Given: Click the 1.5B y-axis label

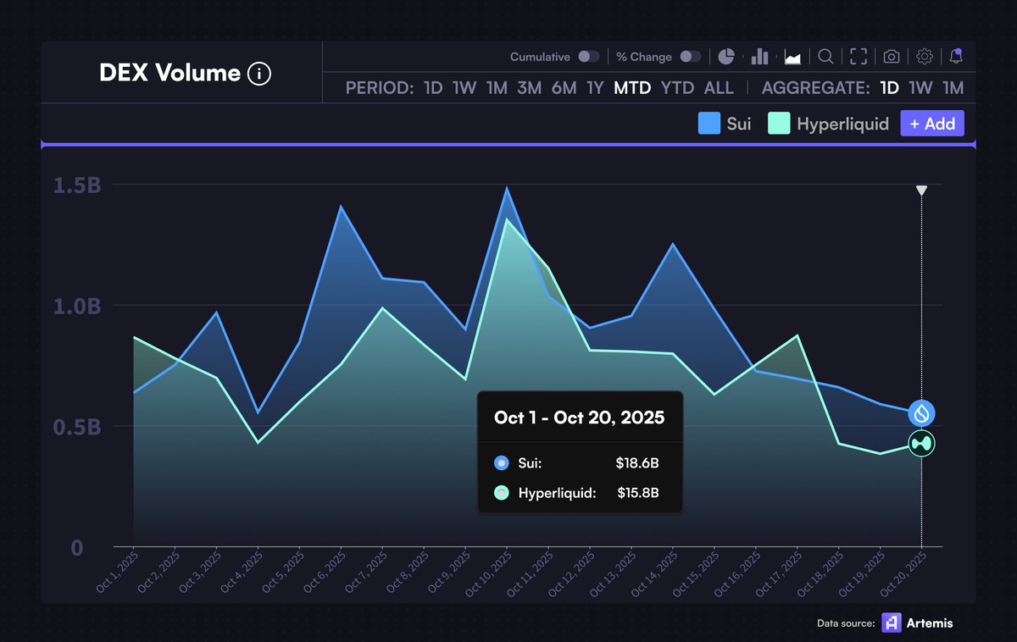Looking at the screenshot, I should pyautogui.click(x=78, y=185).
